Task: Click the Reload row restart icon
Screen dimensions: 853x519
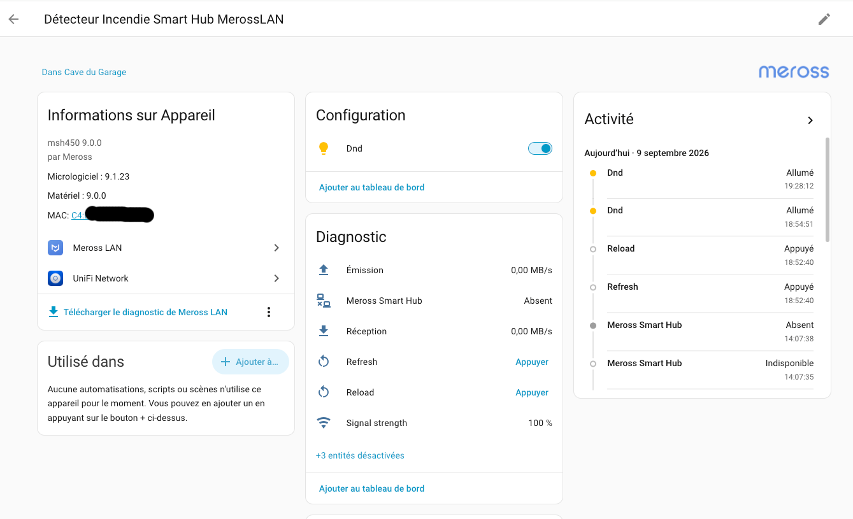Action: pos(324,392)
